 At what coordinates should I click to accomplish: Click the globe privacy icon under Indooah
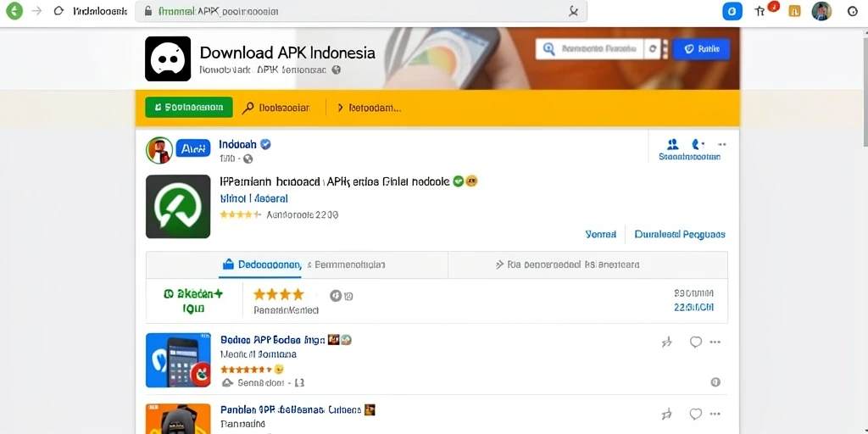click(248, 159)
